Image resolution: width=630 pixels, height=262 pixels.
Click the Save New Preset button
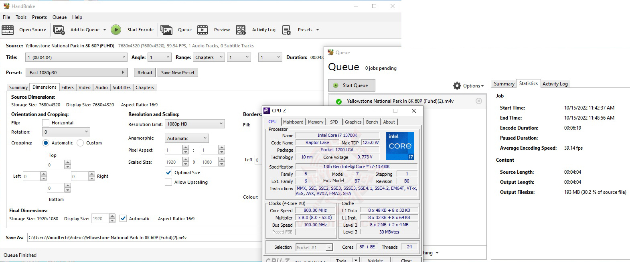pos(178,73)
